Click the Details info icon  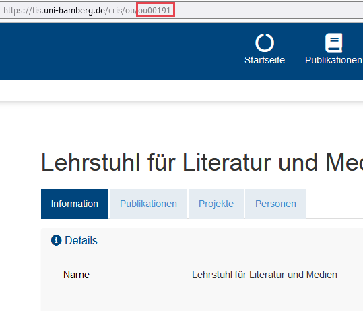[56, 240]
